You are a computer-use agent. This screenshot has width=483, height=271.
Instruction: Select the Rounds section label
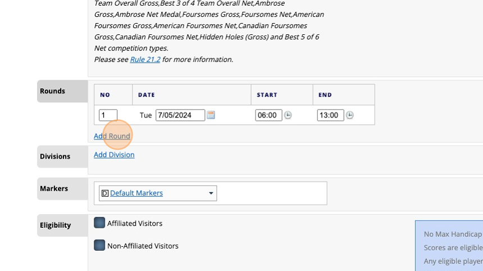[53, 91]
